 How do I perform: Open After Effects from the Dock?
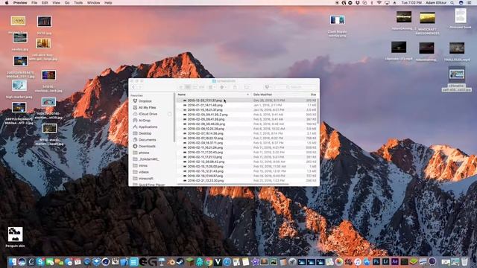pyautogui.click(x=395, y=261)
